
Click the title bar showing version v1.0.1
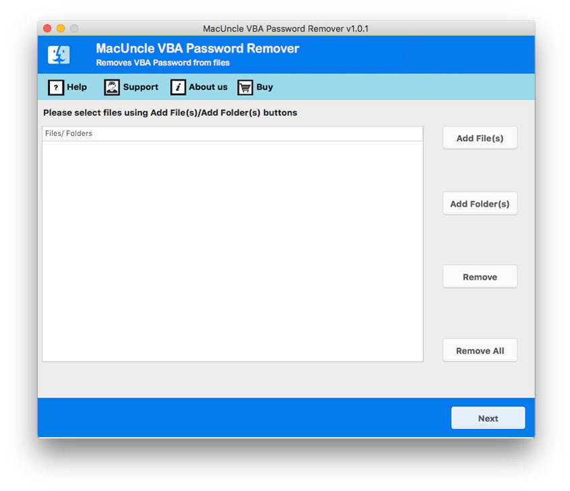tap(285, 28)
